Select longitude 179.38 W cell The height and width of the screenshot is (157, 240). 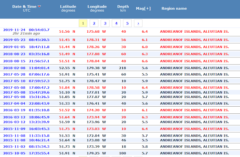[x=96, y=68]
